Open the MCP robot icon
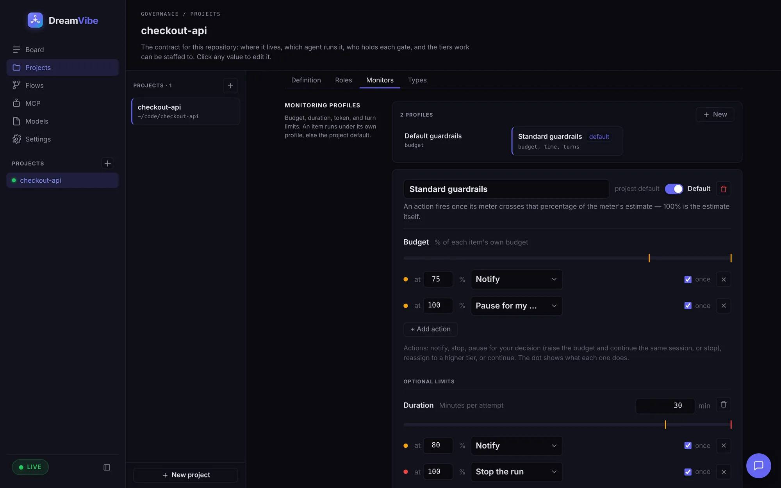Viewport: 781px width, 488px height. click(x=16, y=103)
